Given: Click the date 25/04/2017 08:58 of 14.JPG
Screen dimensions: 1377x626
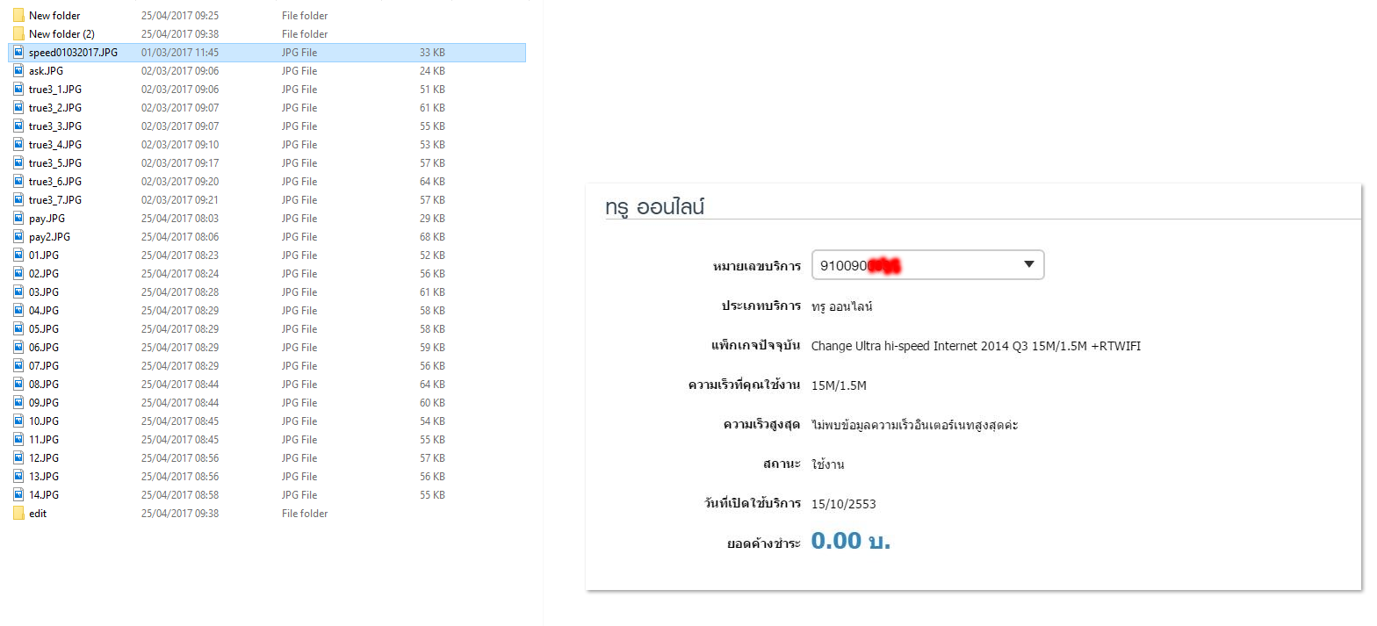Looking at the screenshot, I should point(180,494).
